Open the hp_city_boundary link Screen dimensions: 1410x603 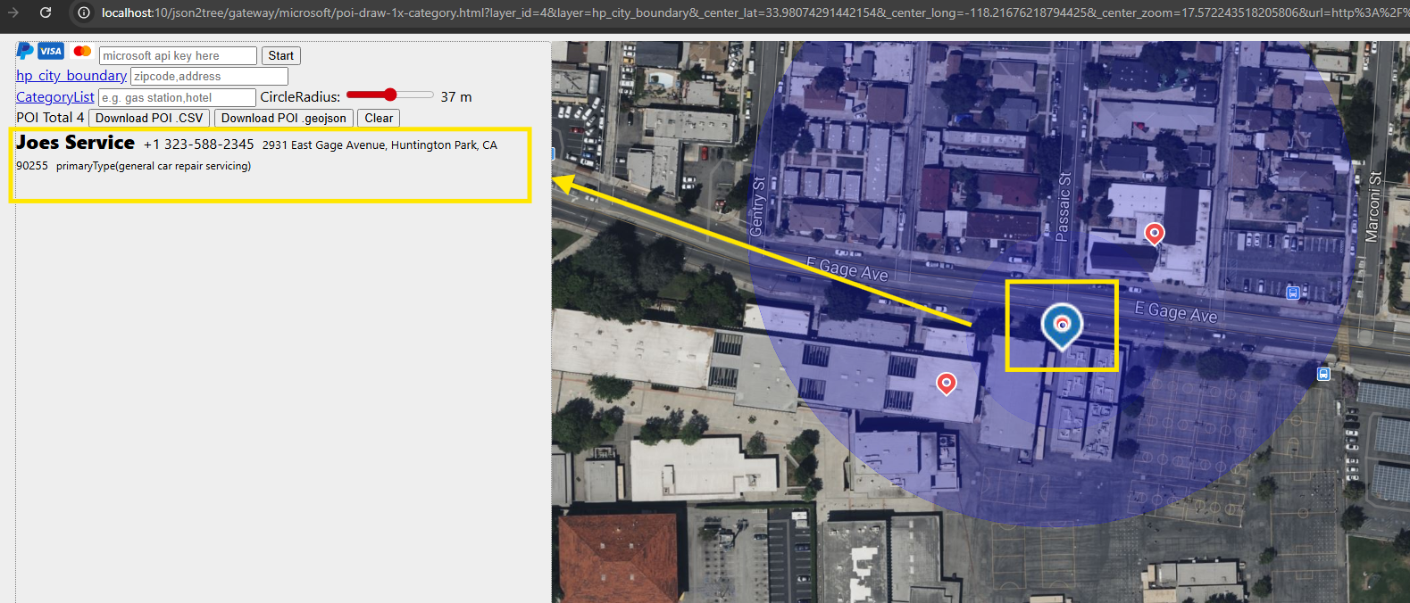(x=71, y=76)
